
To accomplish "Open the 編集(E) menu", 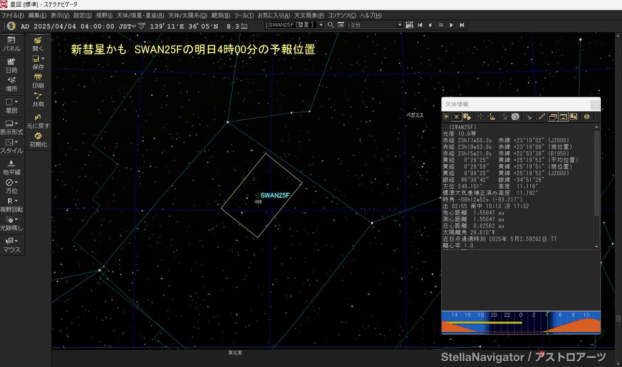I will point(37,15).
